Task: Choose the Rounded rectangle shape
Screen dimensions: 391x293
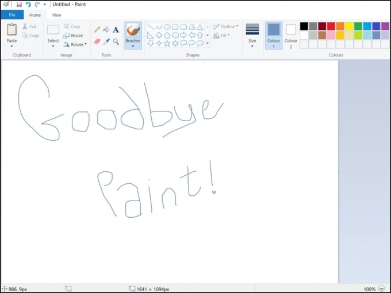Action: [183, 27]
